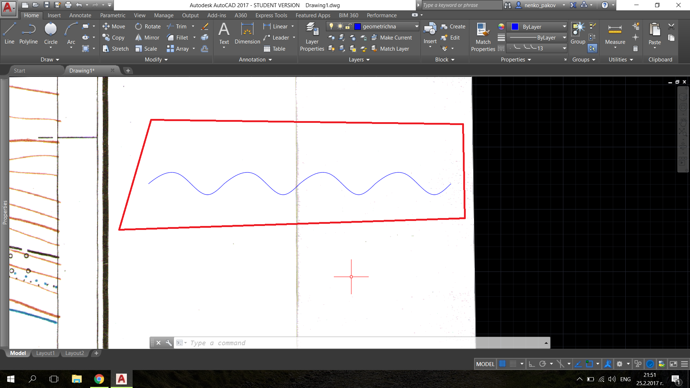
Task: Activate the Move tool
Action: [114, 27]
